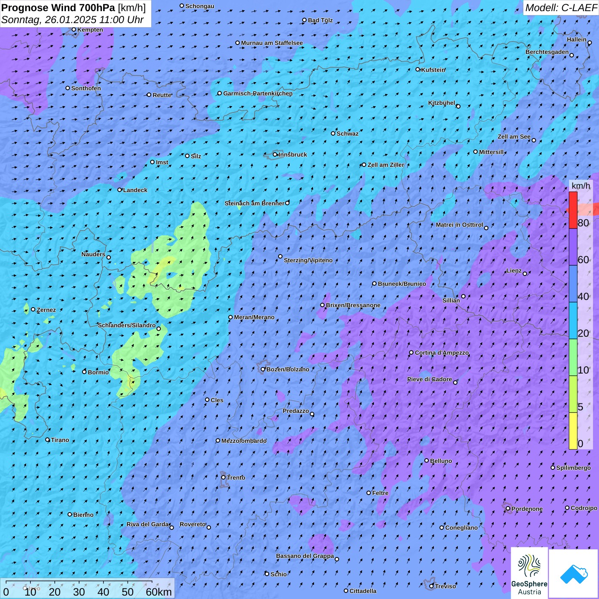Screen dimensions: 599x599
Task: Click the 'Codroipo' label
Action: coord(584,508)
